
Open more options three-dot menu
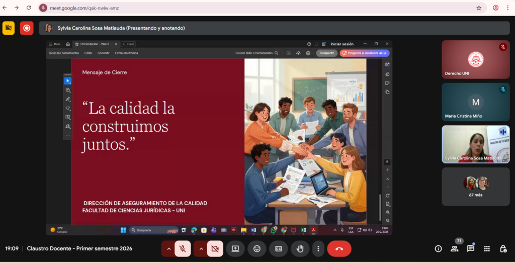tap(317, 248)
